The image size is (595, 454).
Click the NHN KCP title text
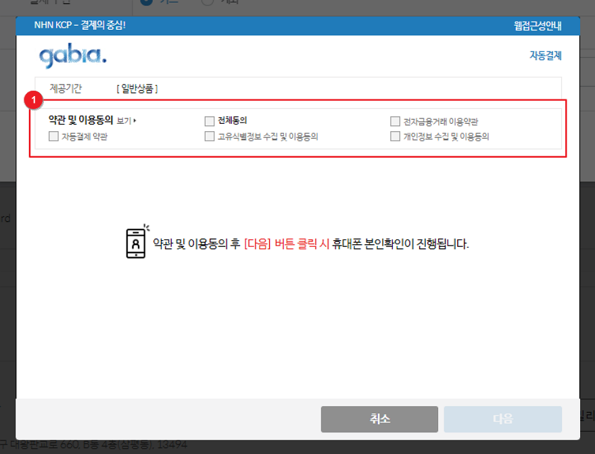coord(80,26)
